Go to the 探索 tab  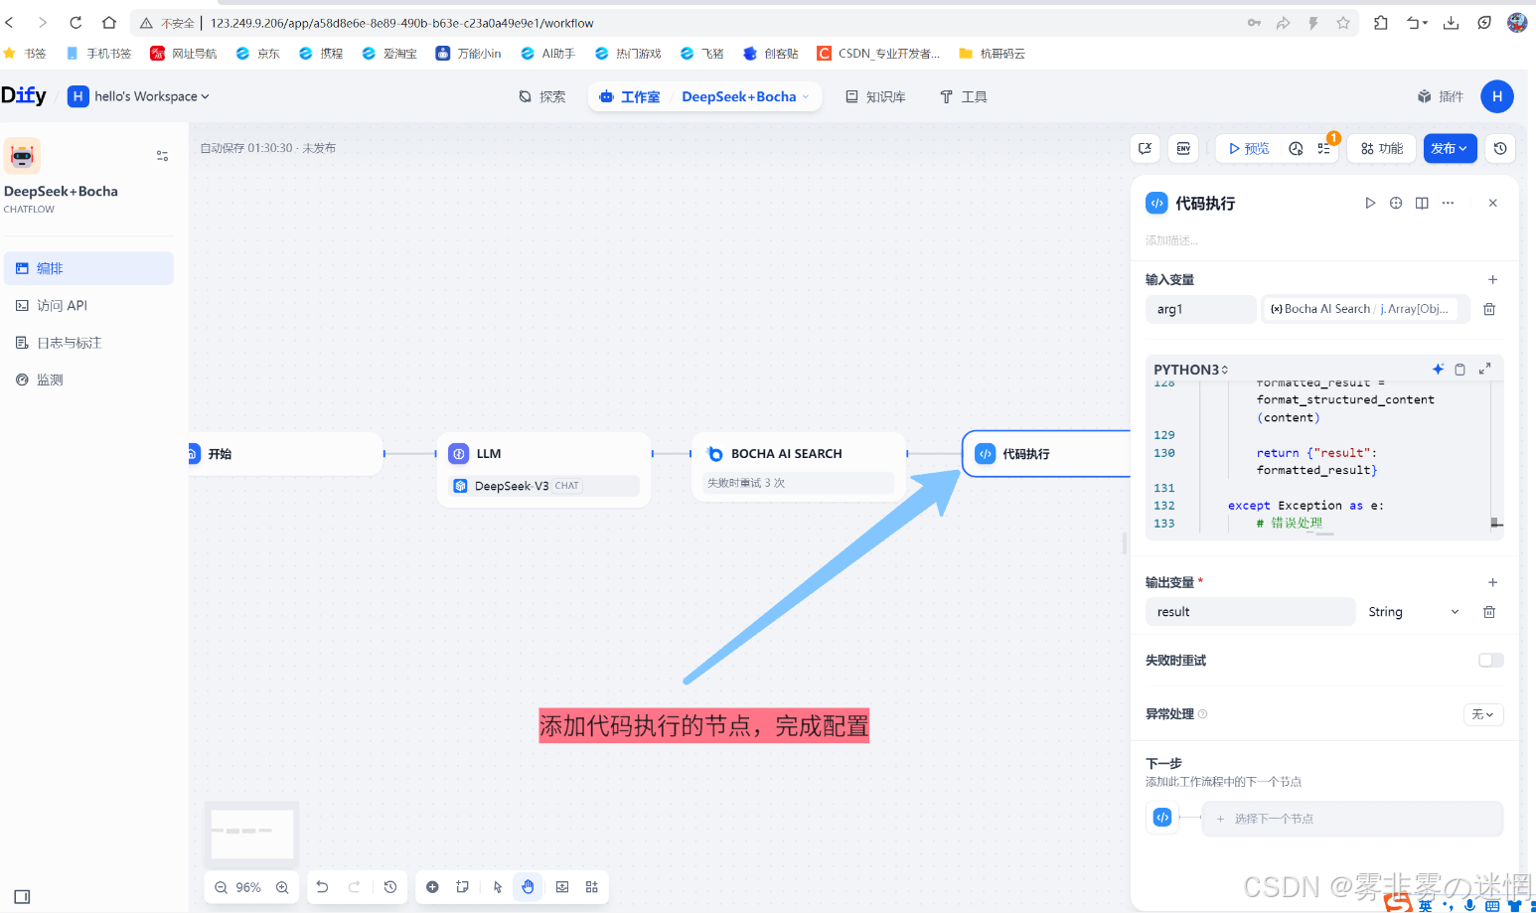[542, 96]
